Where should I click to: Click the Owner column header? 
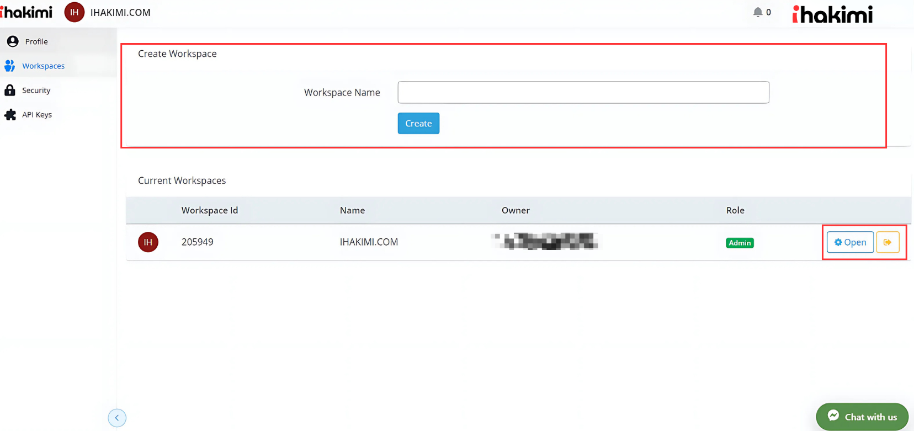(515, 210)
